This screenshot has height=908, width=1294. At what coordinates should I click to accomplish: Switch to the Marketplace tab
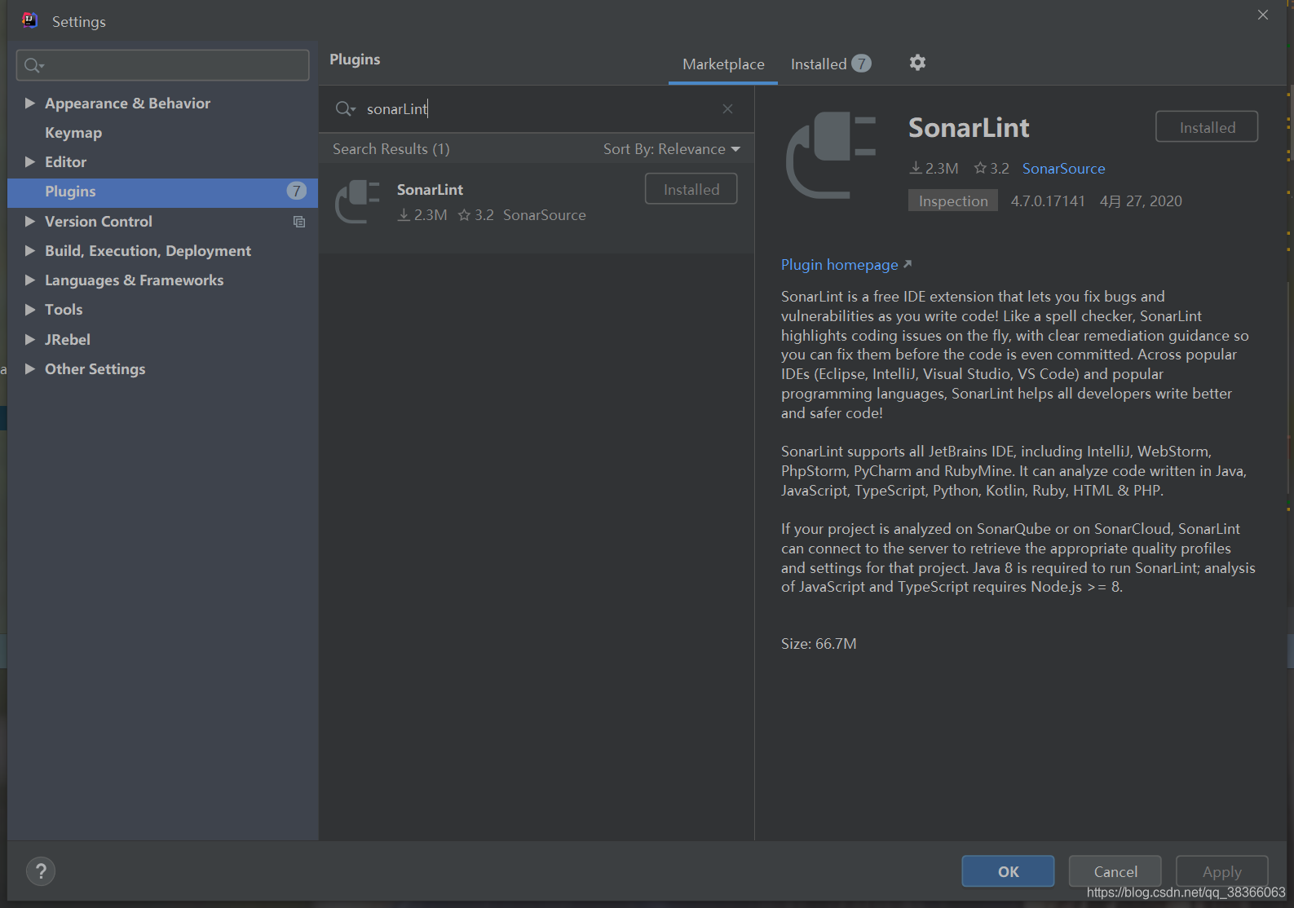(723, 64)
